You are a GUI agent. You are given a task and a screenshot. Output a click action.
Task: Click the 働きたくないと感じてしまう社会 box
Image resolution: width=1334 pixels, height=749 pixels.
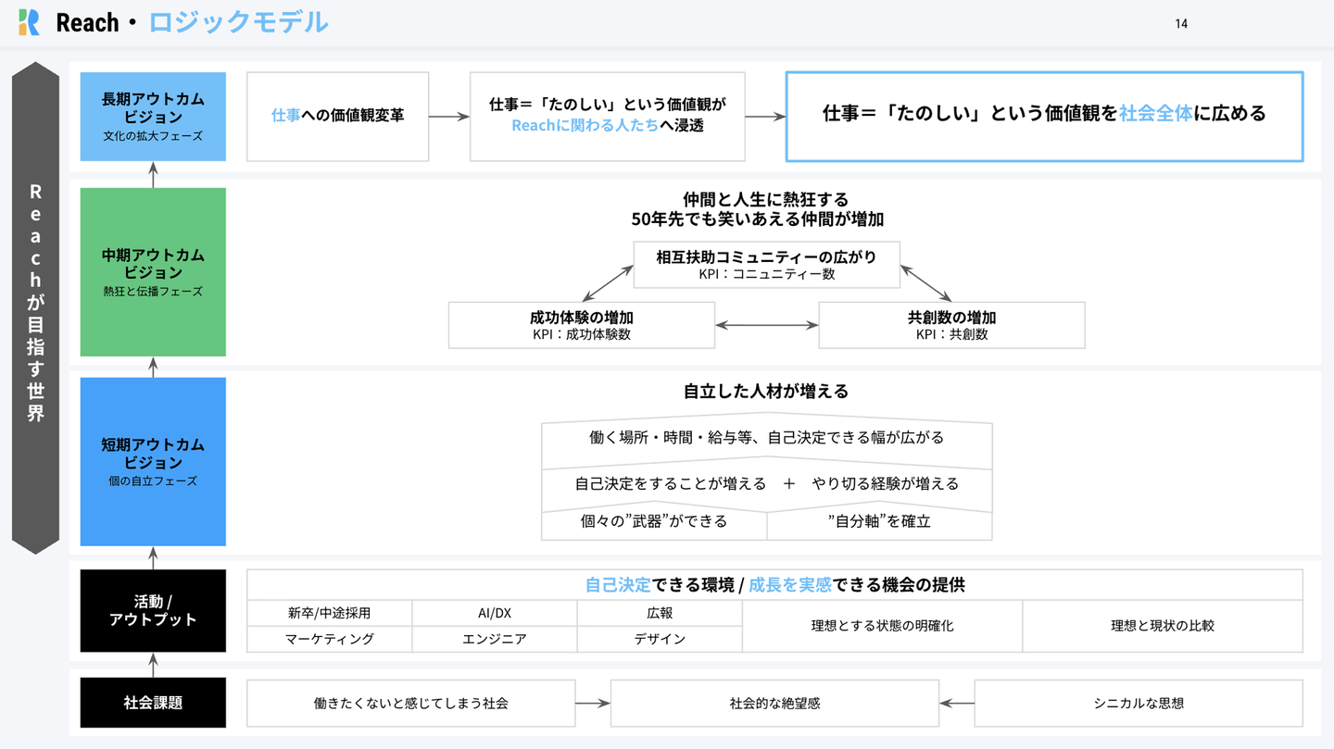pos(411,704)
